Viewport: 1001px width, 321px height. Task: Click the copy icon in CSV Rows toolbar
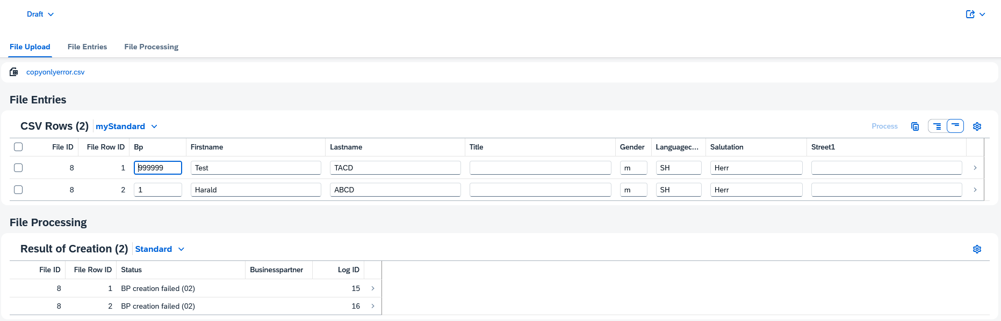915,126
